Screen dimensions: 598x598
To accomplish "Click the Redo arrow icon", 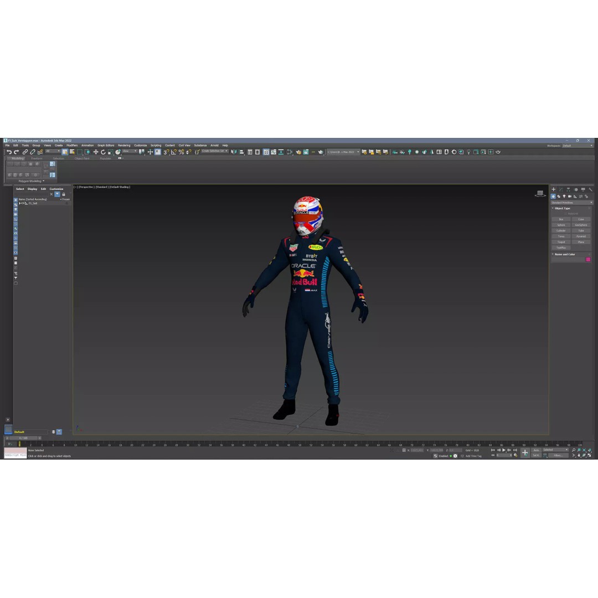I will [17, 152].
